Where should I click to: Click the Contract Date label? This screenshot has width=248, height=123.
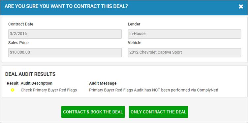21,24
